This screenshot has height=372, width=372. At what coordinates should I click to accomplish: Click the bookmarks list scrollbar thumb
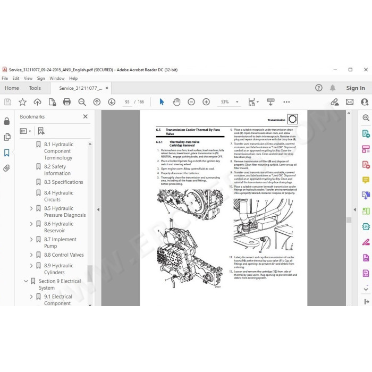[90, 273]
